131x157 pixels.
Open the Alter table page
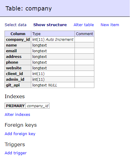click(84, 25)
